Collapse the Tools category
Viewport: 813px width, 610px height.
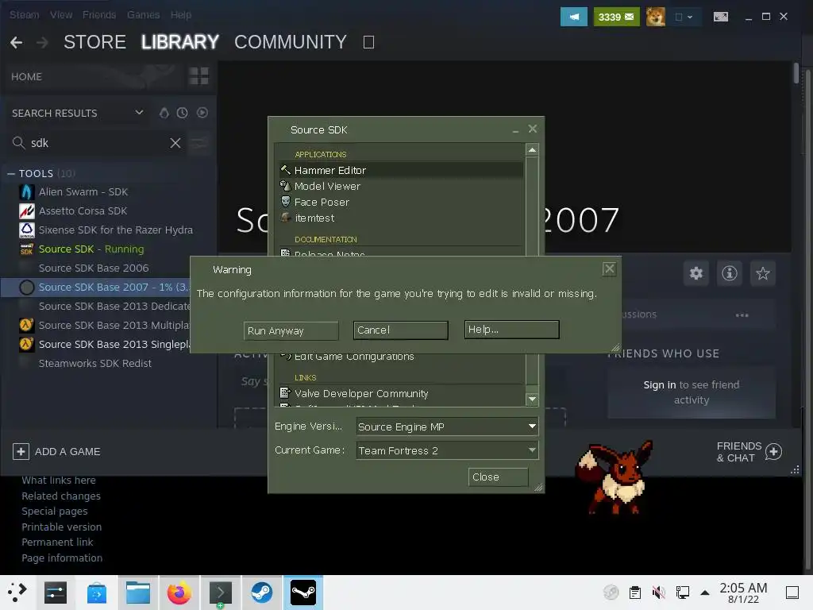[11, 174]
